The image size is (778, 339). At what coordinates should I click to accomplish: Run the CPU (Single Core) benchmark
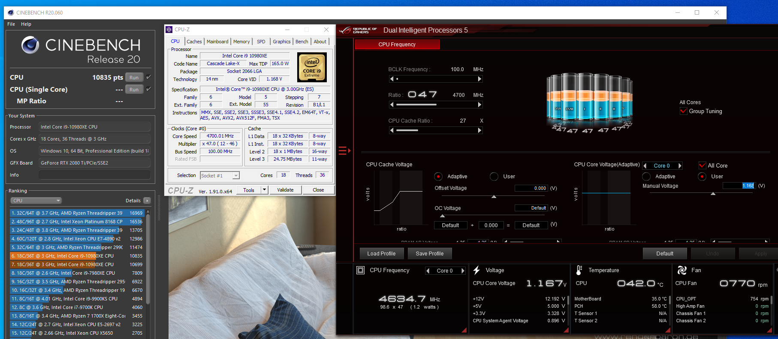134,90
